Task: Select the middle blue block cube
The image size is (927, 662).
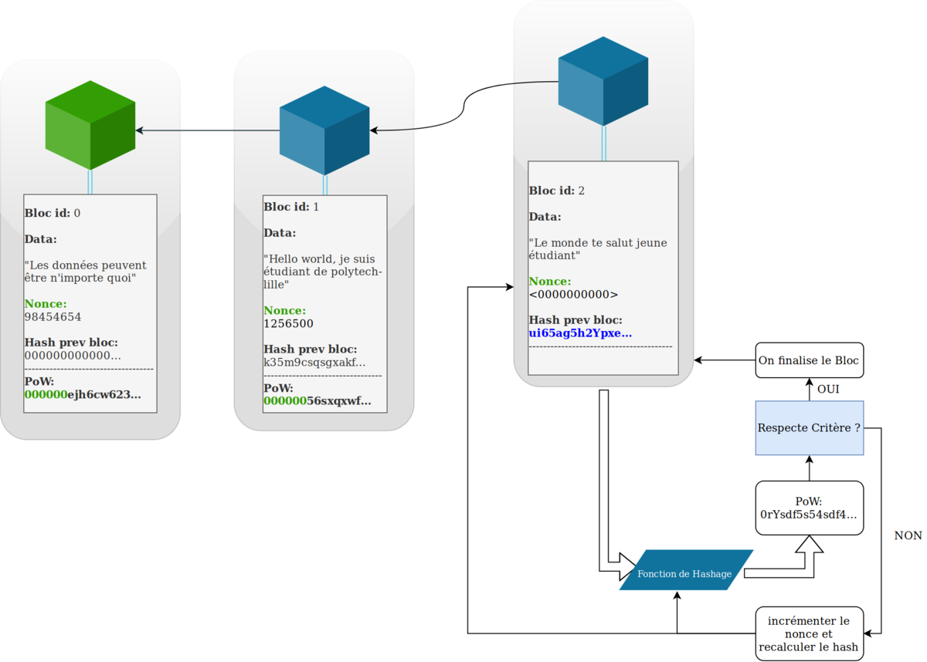Action: click(324, 130)
